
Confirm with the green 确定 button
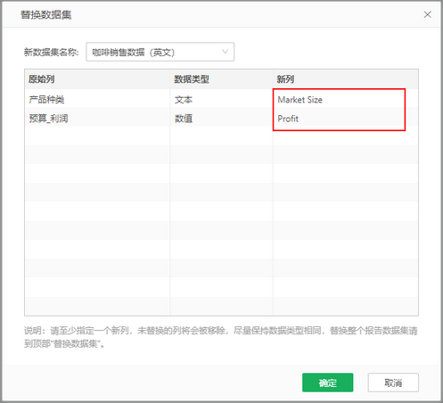click(x=328, y=382)
